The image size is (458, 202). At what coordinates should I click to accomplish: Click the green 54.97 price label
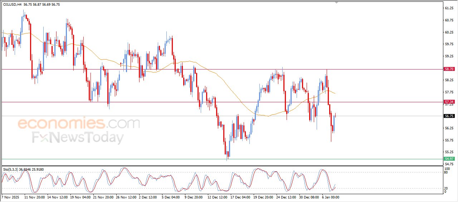(x=449, y=159)
